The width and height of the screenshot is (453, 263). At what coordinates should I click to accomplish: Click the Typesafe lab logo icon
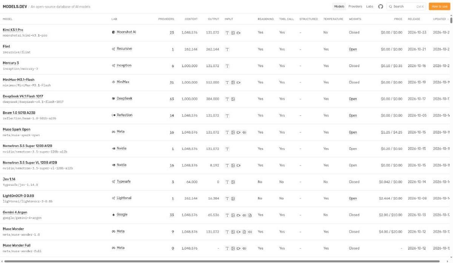(x=113, y=182)
